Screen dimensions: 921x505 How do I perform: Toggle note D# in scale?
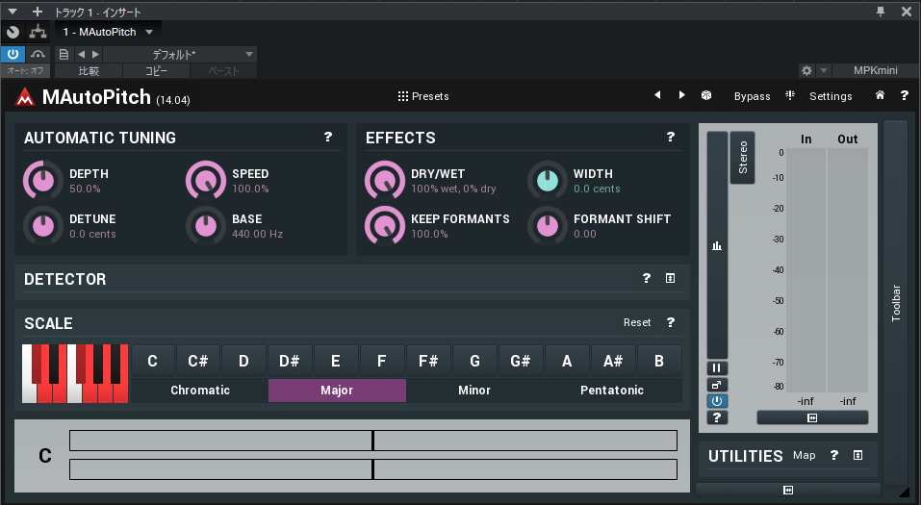click(x=290, y=361)
